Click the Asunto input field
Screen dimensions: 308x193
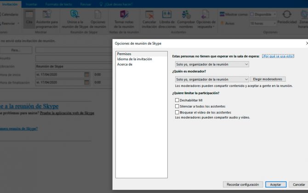coord(74,58)
